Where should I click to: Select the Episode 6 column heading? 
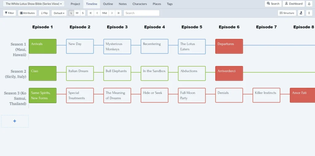click(229, 27)
